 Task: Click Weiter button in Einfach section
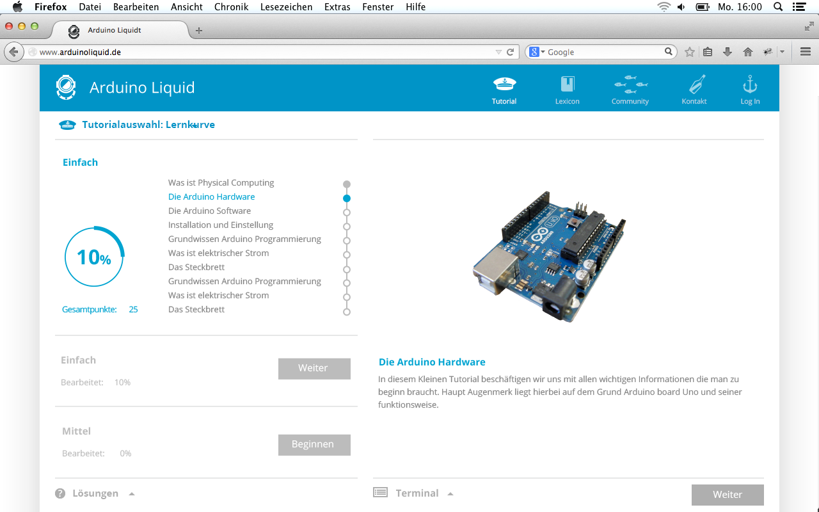tap(314, 369)
